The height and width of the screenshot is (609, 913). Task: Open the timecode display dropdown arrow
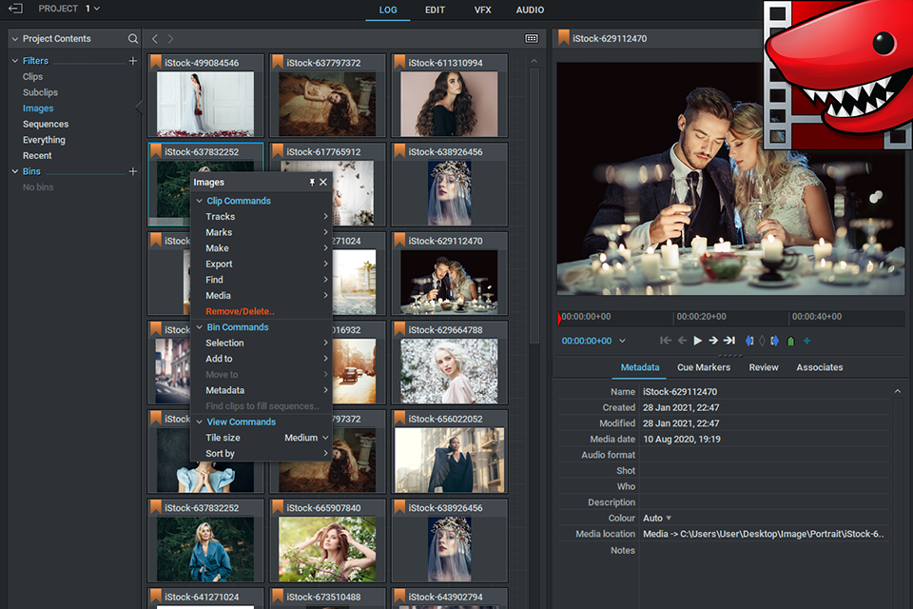click(622, 341)
